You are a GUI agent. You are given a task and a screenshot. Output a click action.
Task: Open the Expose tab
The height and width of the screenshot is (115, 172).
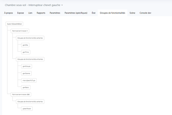tap(20, 13)
